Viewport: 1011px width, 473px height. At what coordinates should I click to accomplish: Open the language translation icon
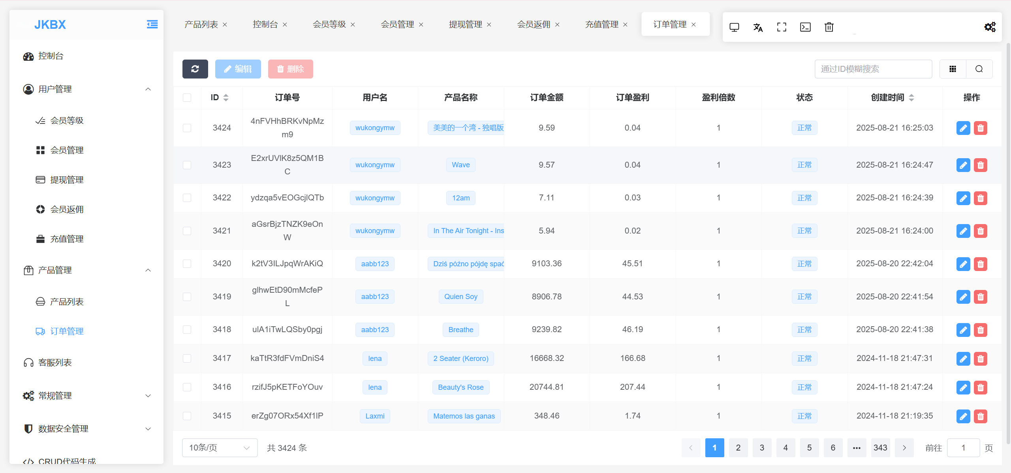[x=758, y=27]
